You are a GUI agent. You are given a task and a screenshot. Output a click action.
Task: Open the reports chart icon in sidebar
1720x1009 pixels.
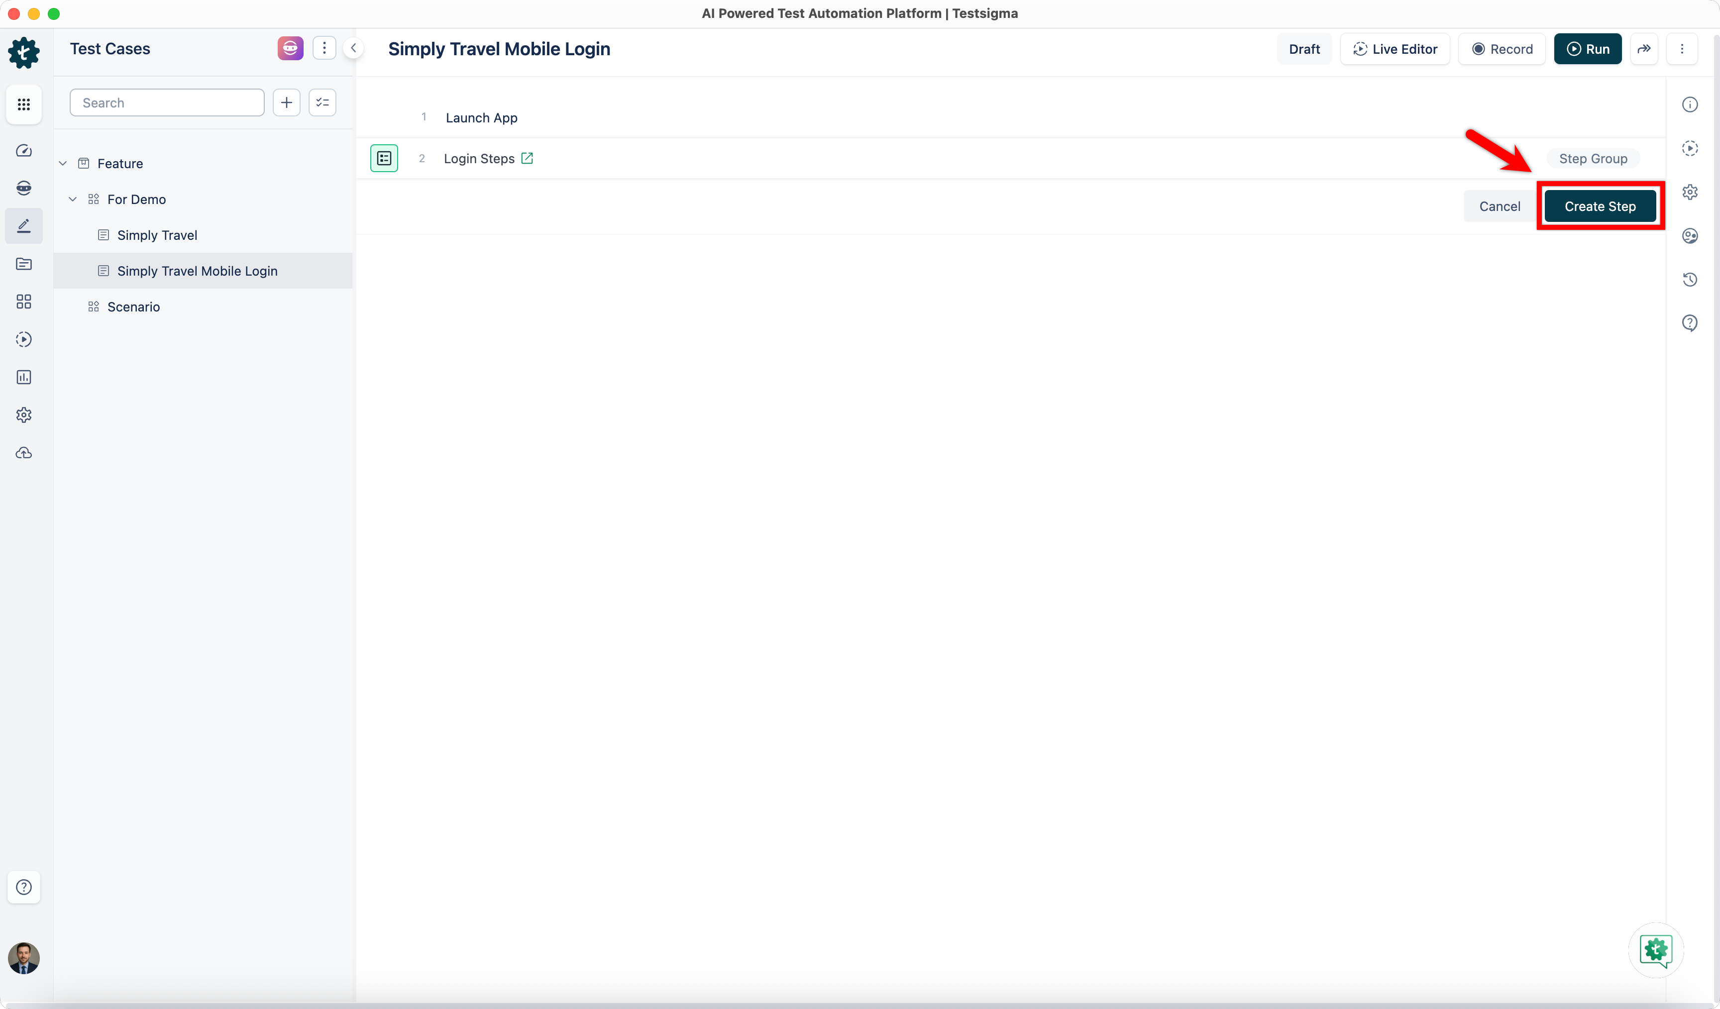[x=24, y=377]
